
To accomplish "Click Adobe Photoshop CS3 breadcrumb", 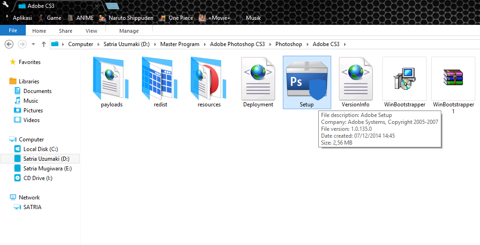I will pos(237,44).
